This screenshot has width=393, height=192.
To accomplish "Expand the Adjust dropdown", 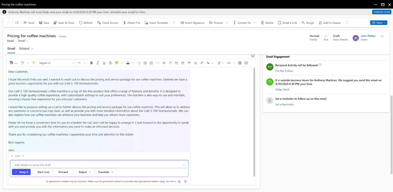I will (85, 172).
